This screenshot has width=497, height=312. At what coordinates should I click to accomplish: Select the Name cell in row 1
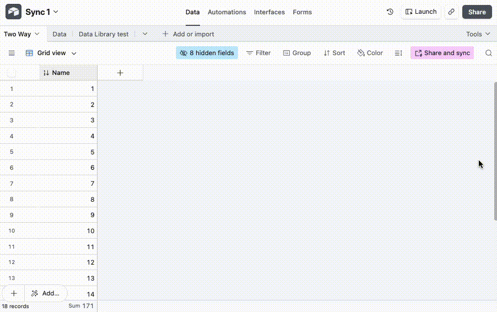pos(68,88)
